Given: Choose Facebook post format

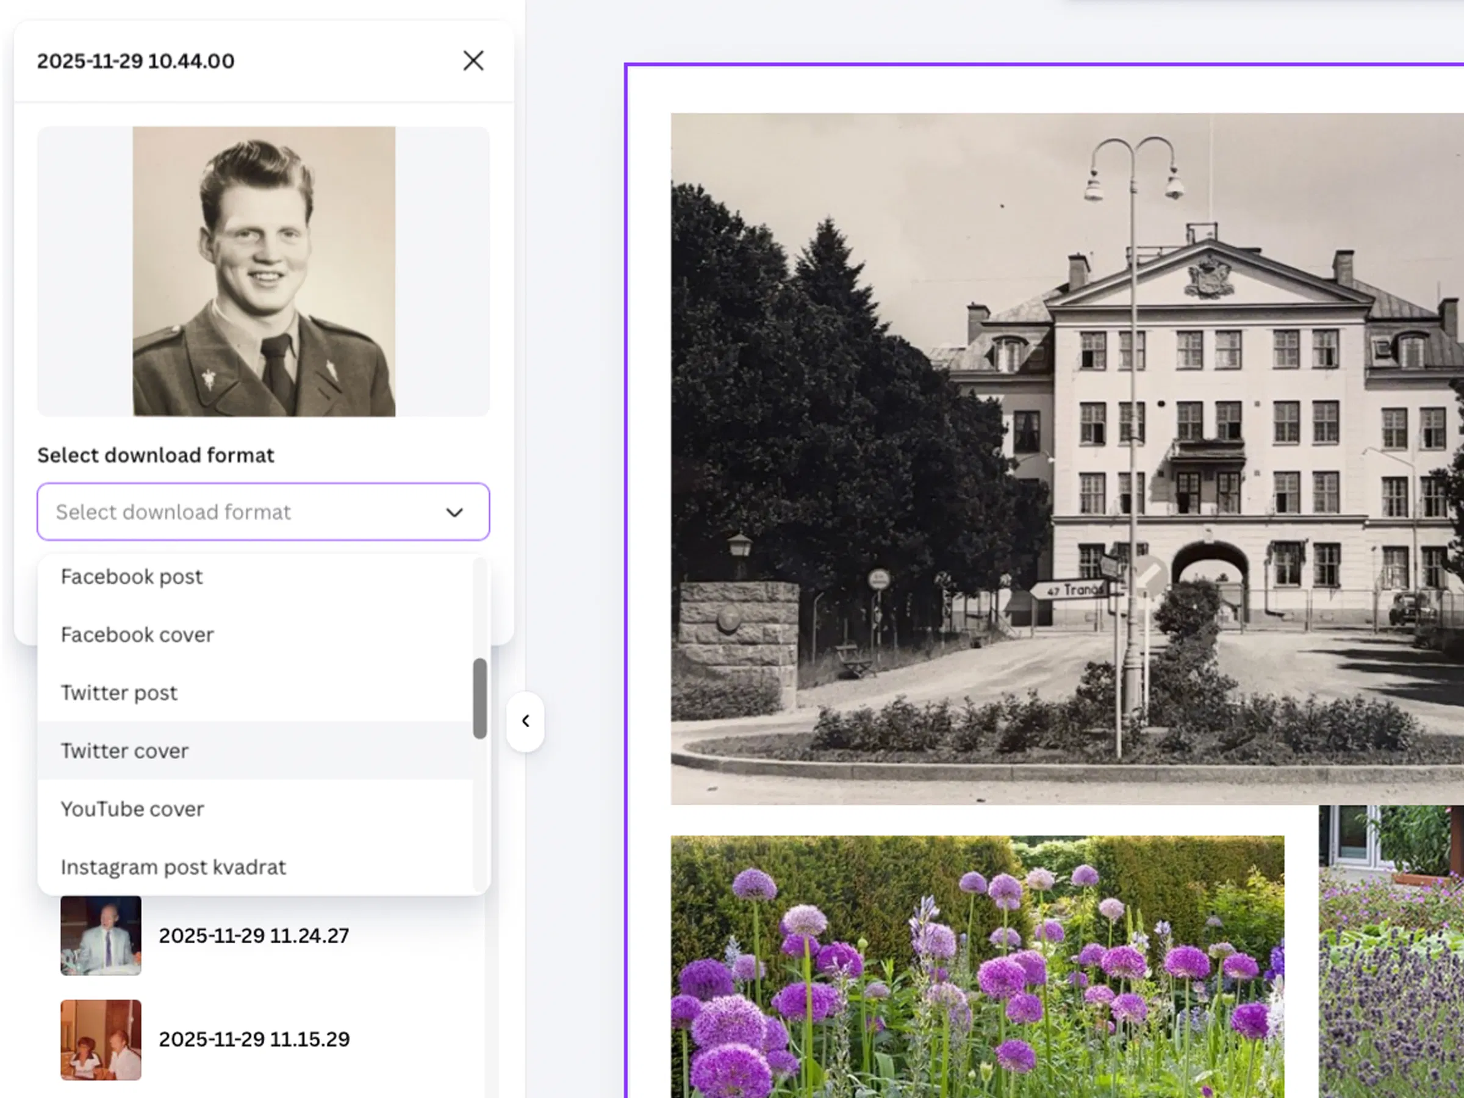Looking at the screenshot, I should click(x=255, y=576).
